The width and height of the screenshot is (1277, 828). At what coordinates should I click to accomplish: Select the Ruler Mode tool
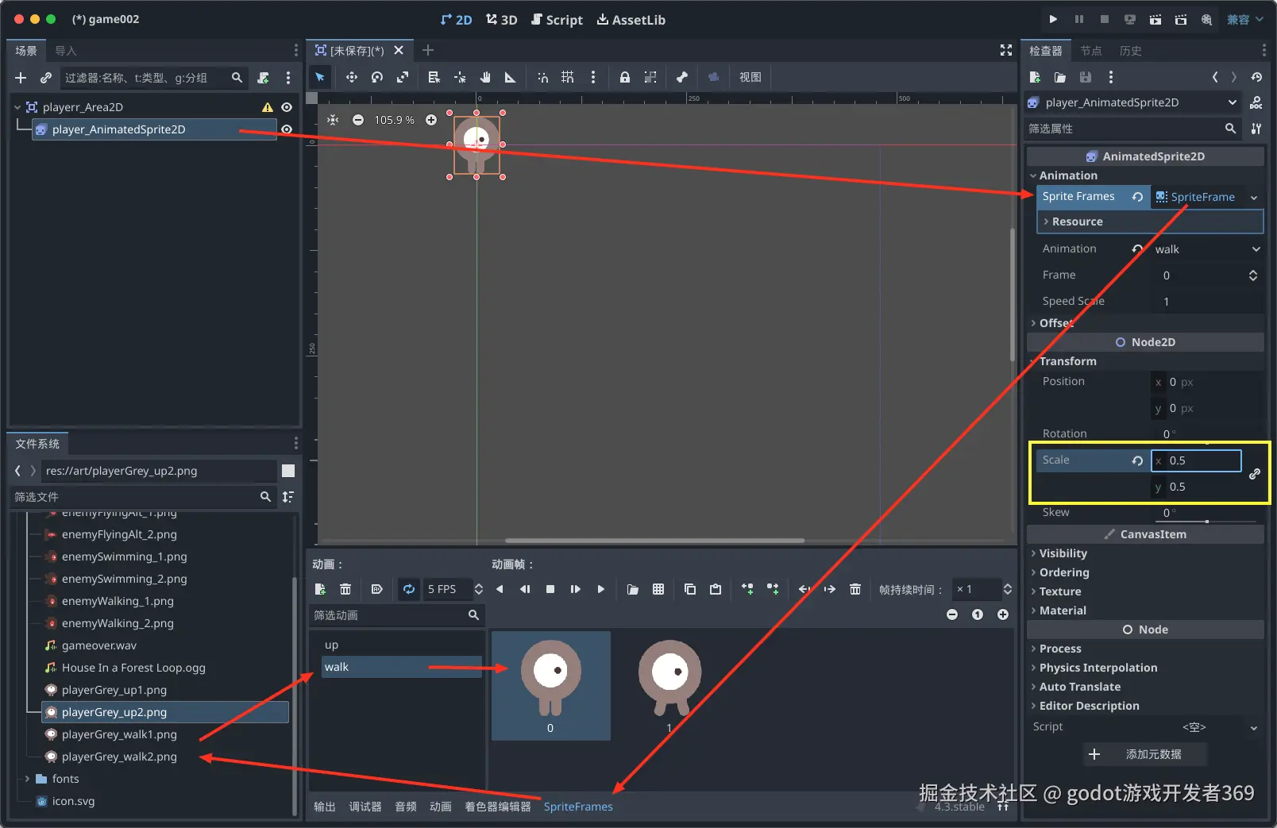click(x=511, y=77)
